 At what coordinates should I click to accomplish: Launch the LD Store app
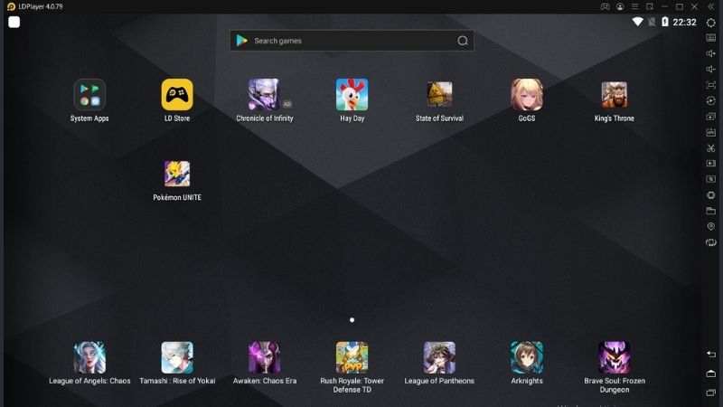click(177, 95)
